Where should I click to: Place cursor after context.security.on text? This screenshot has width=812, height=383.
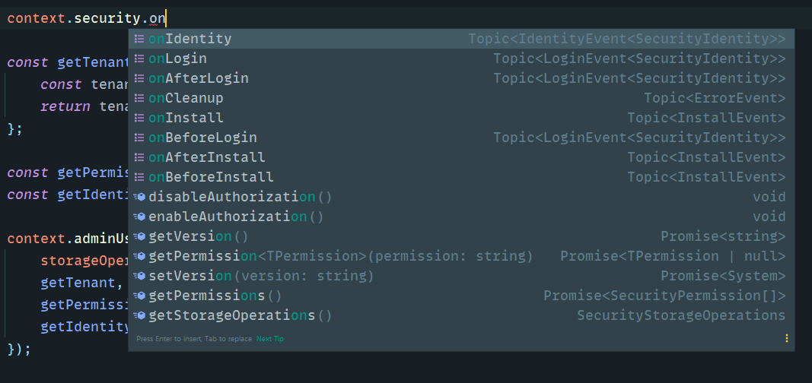click(167, 17)
